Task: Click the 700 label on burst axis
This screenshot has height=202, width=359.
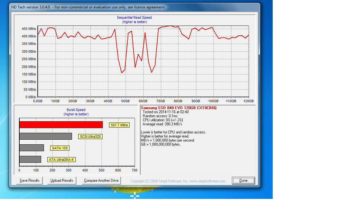Action: coord(135,171)
